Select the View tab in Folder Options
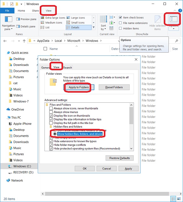183x202 pixels. tap(56, 67)
